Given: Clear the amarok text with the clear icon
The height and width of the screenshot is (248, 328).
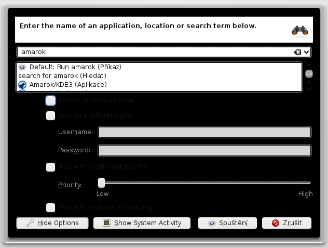Looking at the screenshot, I should (297, 52).
